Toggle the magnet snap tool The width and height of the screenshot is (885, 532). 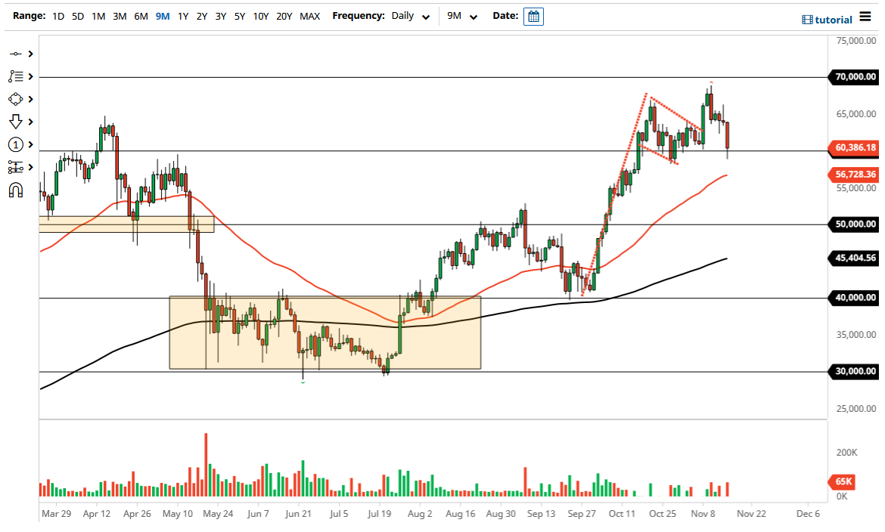15,190
